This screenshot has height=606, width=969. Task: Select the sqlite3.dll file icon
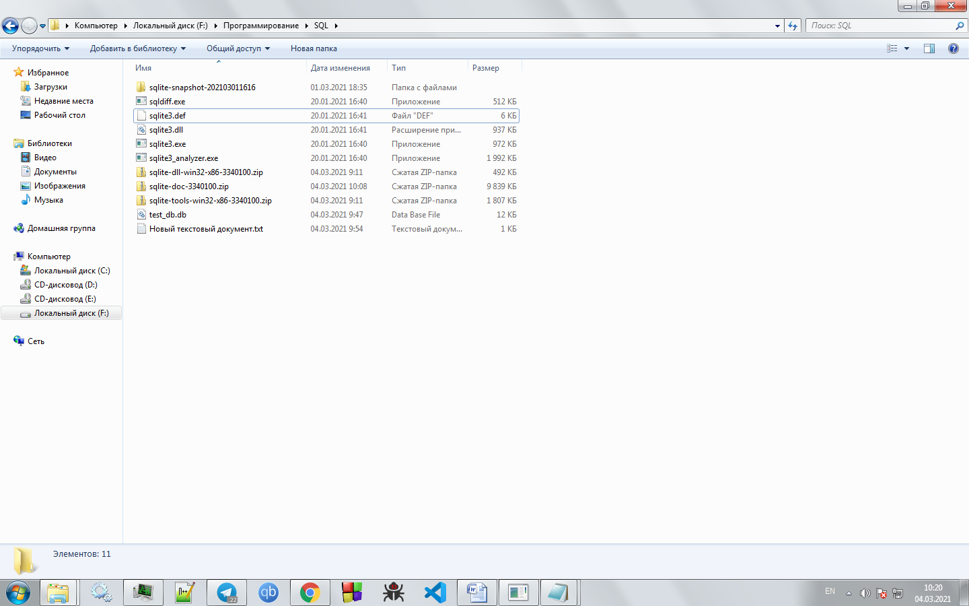141,130
